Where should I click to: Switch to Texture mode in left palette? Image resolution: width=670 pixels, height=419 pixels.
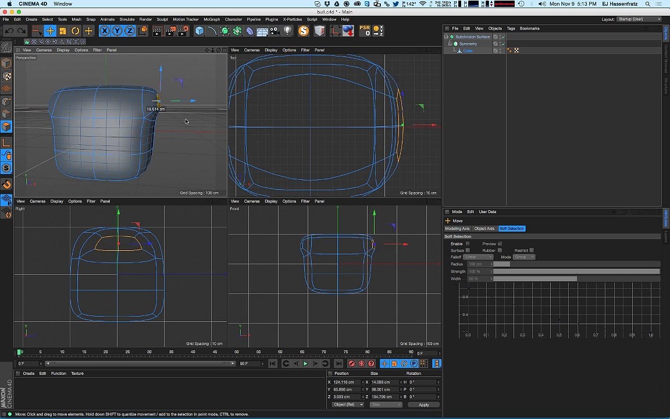pos(6,76)
